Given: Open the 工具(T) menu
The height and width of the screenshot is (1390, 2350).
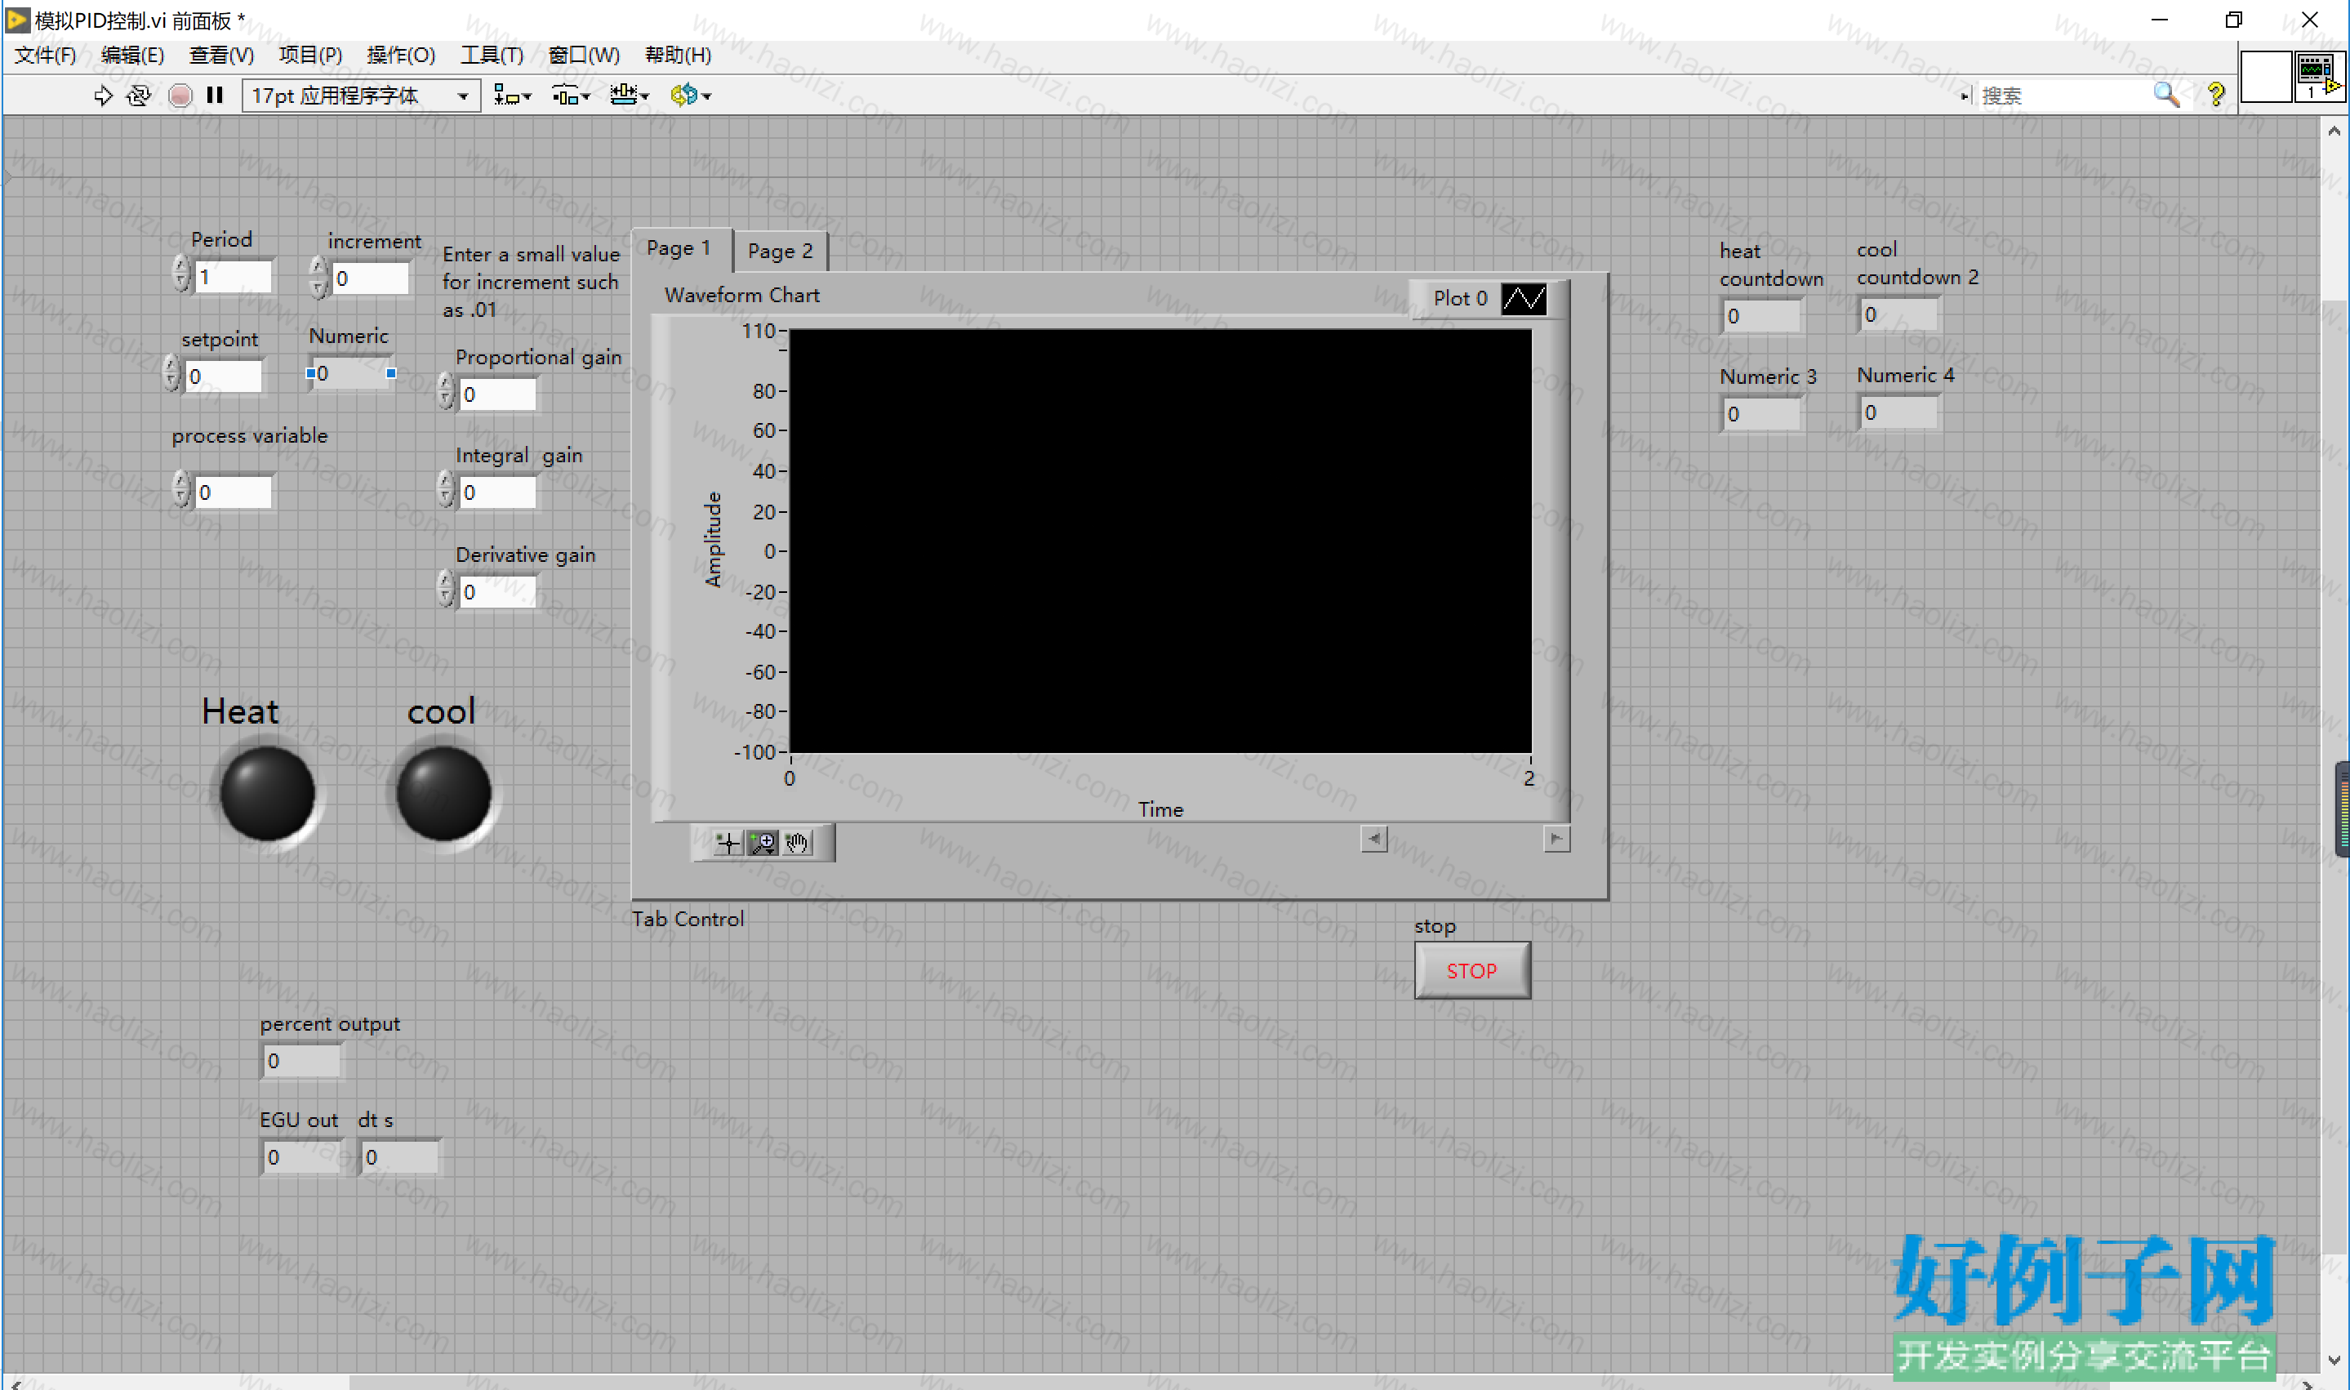Looking at the screenshot, I should (492, 56).
